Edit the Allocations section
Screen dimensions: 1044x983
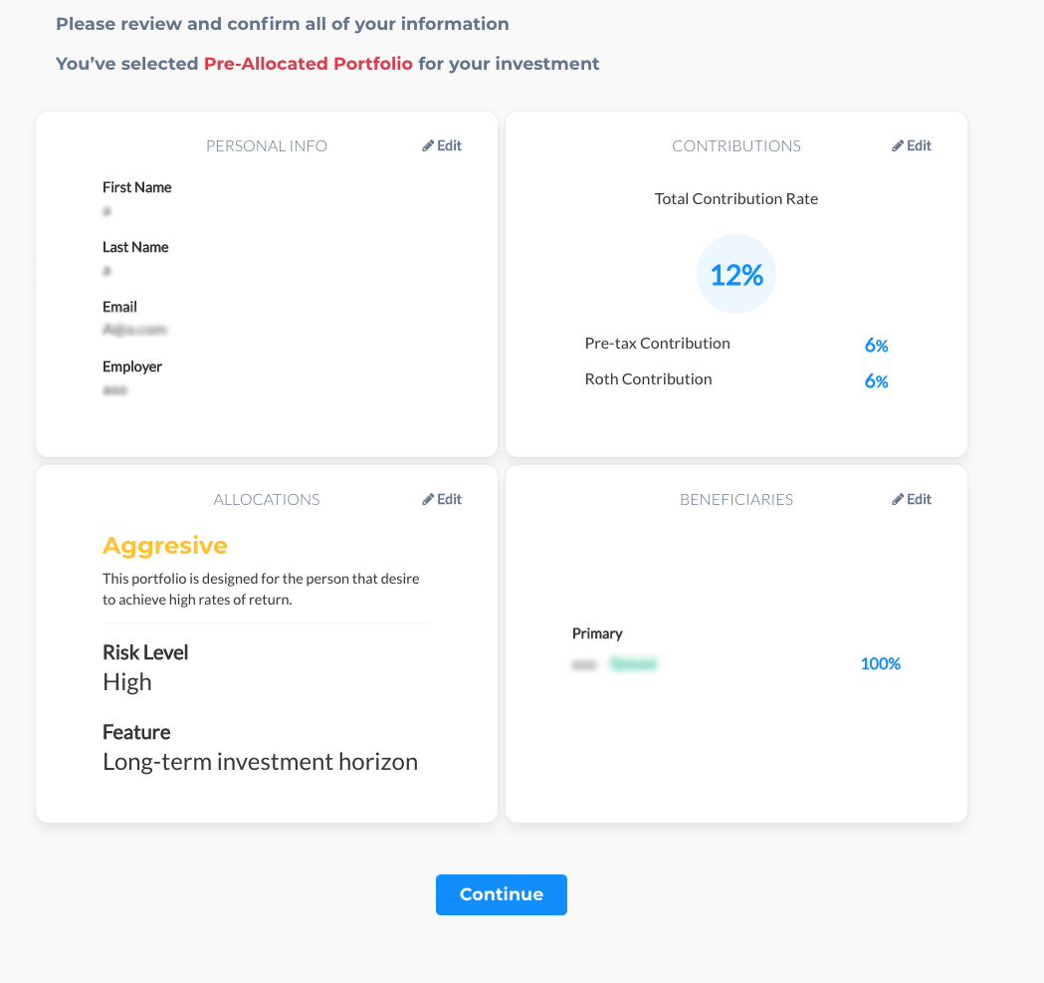tap(442, 499)
